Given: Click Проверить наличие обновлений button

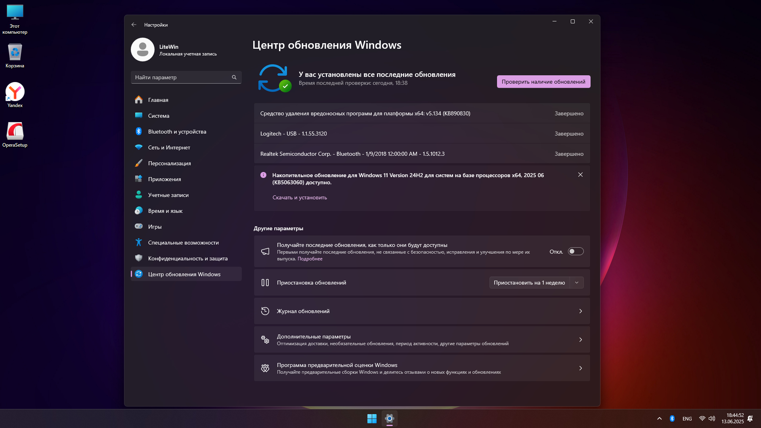Looking at the screenshot, I should pos(543,82).
